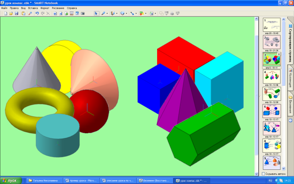Click the Paste clipboard icon
This screenshot has width=294, height=184.
(23, 13)
